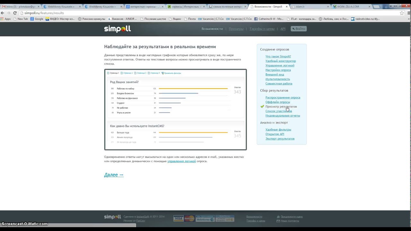Open Примеры in the header menu
411x231 pixels.
(x=236, y=29)
